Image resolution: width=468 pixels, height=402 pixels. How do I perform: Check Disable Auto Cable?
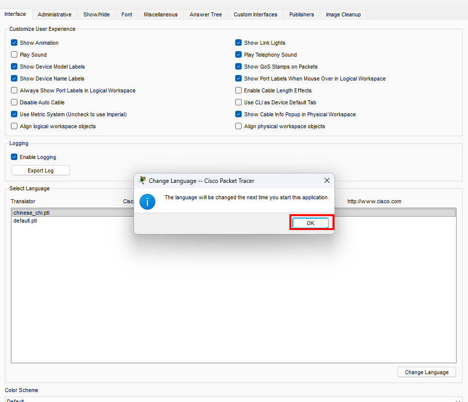(x=14, y=102)
